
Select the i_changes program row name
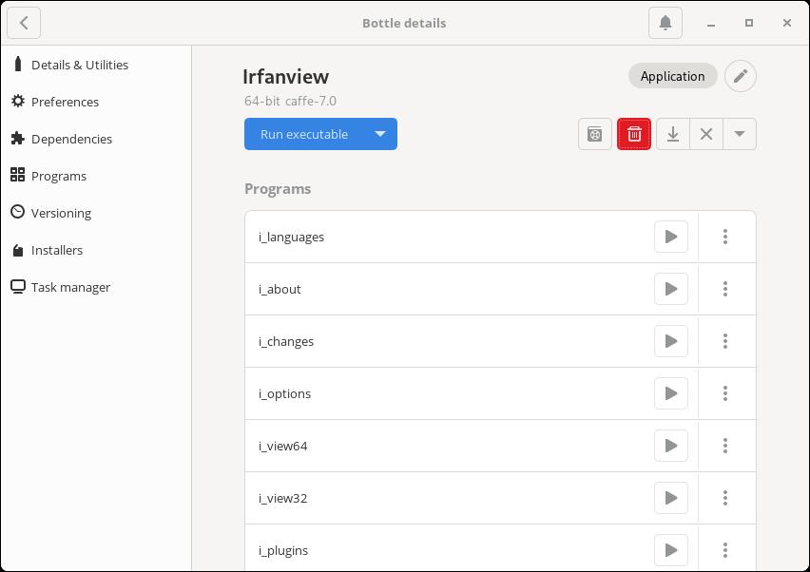[286, 341]
